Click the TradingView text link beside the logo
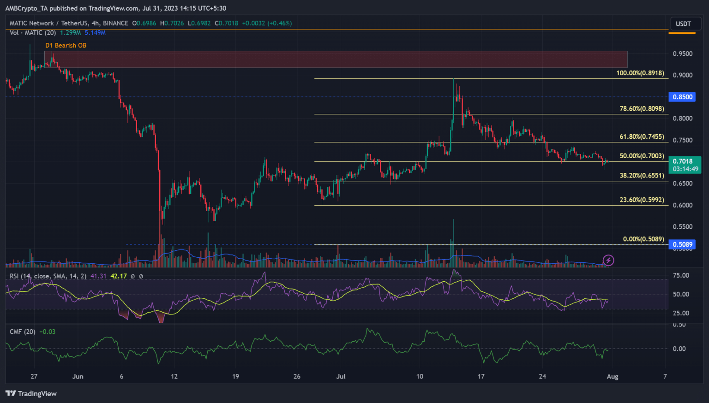This screenshot has width=709, height=403. point(37,393)
